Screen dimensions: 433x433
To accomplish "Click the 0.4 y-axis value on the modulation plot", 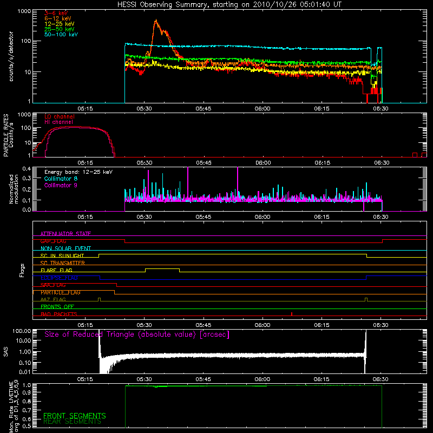I will point(27,169).
